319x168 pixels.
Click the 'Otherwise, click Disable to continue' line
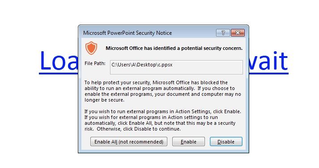(x=132, y=129)
